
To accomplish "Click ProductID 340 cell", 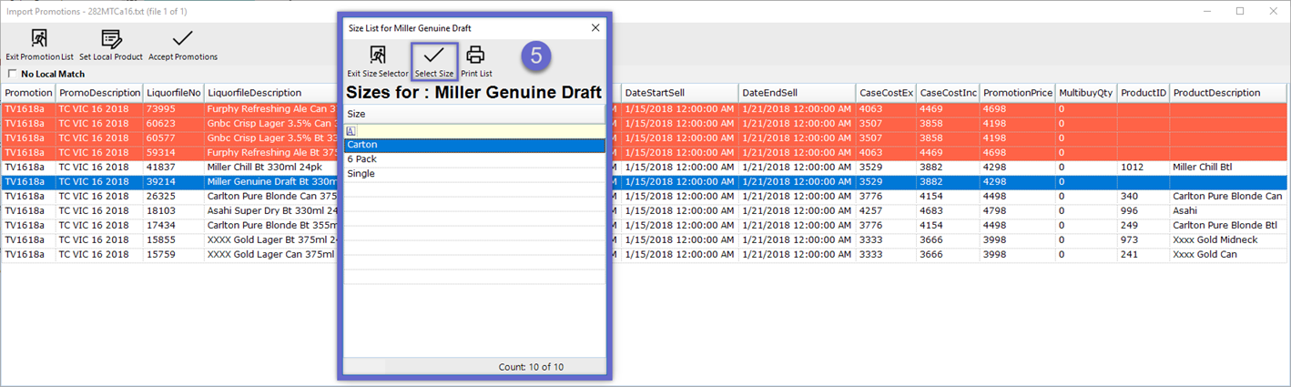I will [1144, 197].
